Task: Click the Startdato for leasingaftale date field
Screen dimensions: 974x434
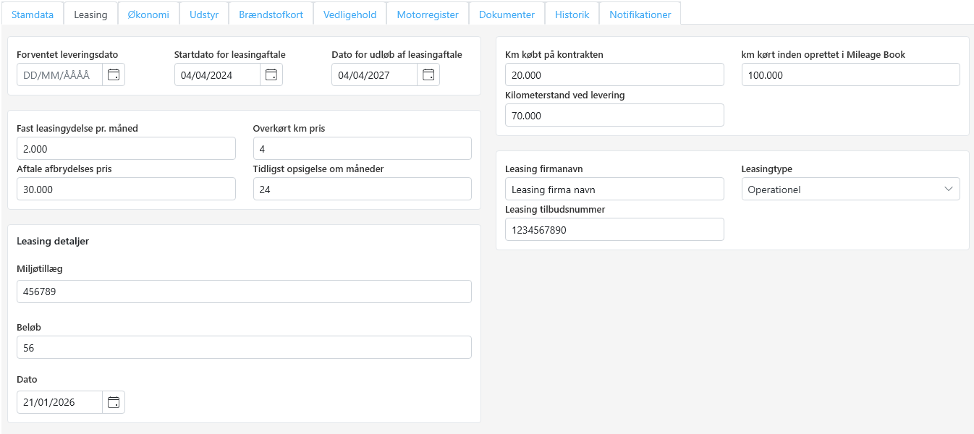Action: 217,75
